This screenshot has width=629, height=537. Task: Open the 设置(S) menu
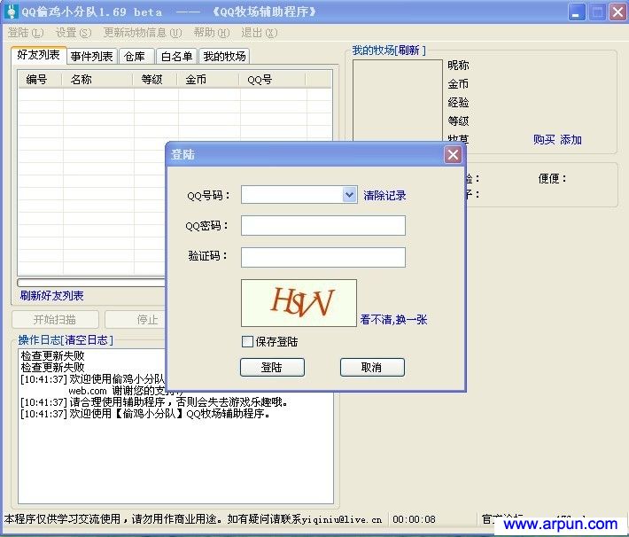pyautogui.click(x=74, y=33)
